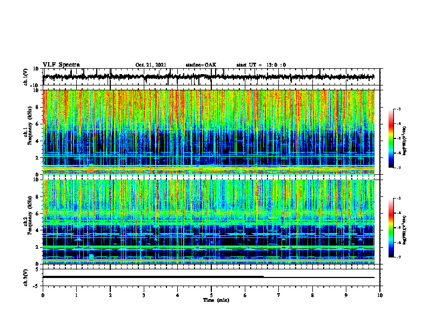Screen dimensions: 428x331
Task: Click the ch.2 log(PSD) color bar label
Action: pyautogui.click(x=405, y=230)
